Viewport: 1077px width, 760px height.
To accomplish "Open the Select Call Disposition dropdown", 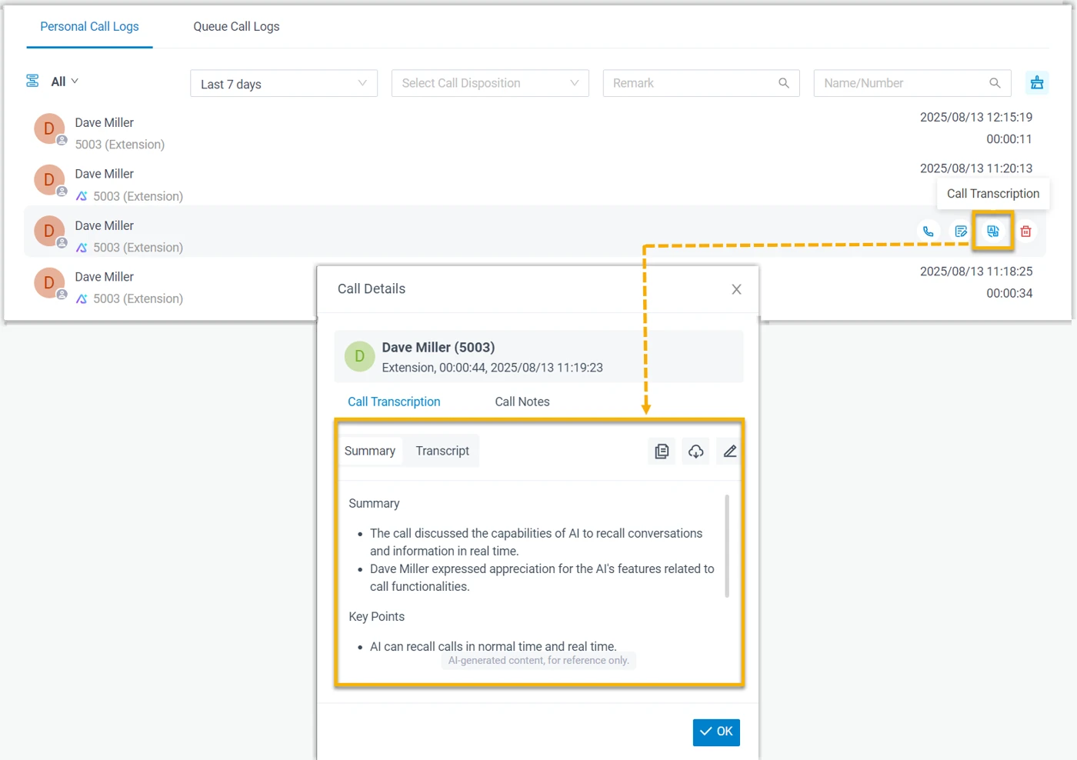I will (490, 83).
